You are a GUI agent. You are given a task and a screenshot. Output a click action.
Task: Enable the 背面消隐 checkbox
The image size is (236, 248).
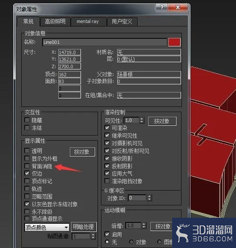click(27, 166)
